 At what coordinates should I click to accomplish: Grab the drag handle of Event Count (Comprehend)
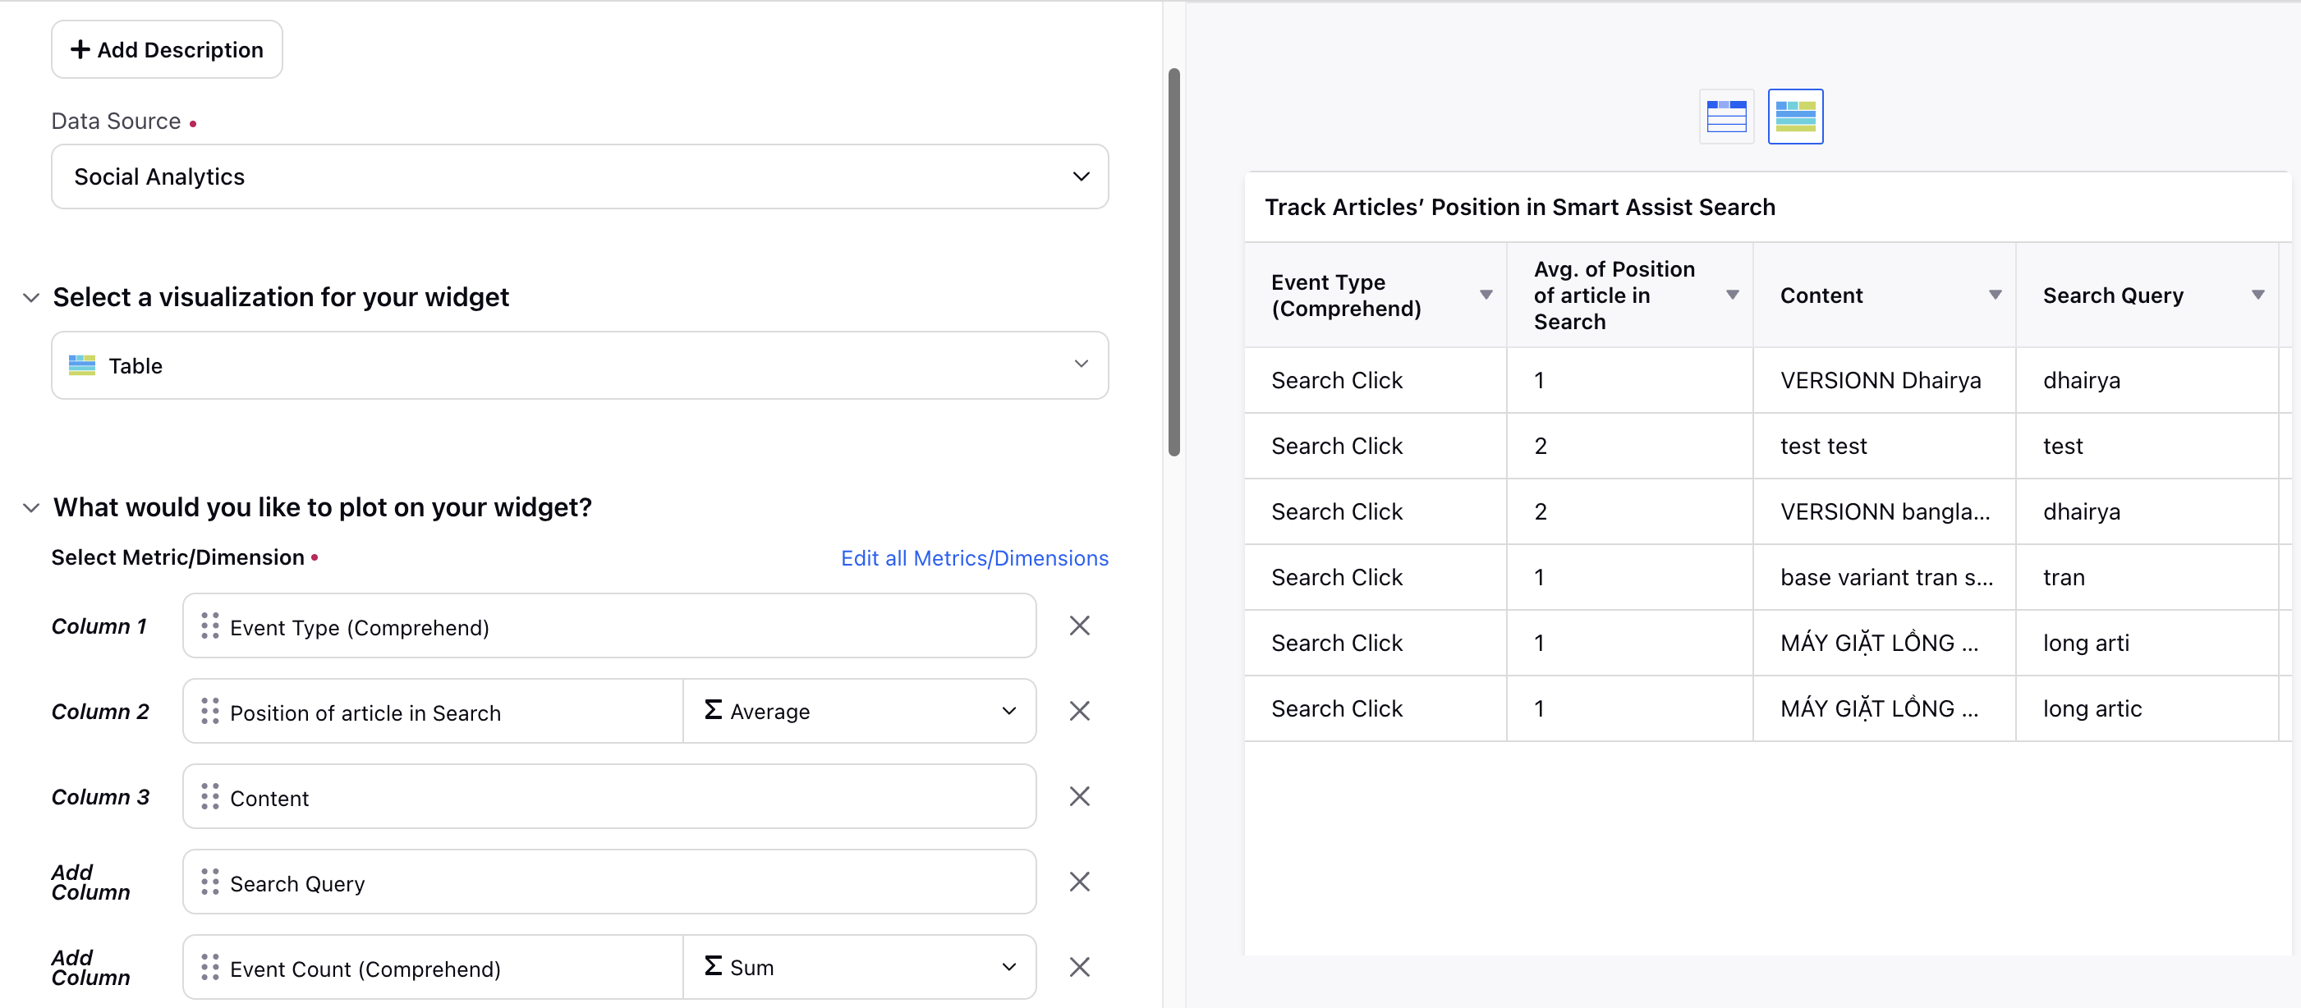click(210, 968)
